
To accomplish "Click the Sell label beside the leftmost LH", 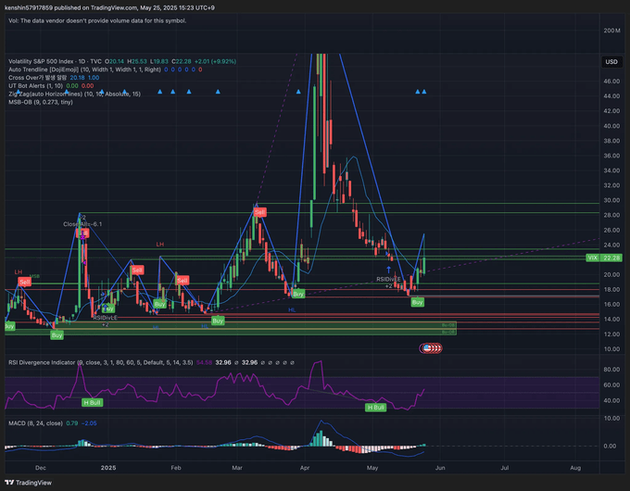I will [24, 282].
